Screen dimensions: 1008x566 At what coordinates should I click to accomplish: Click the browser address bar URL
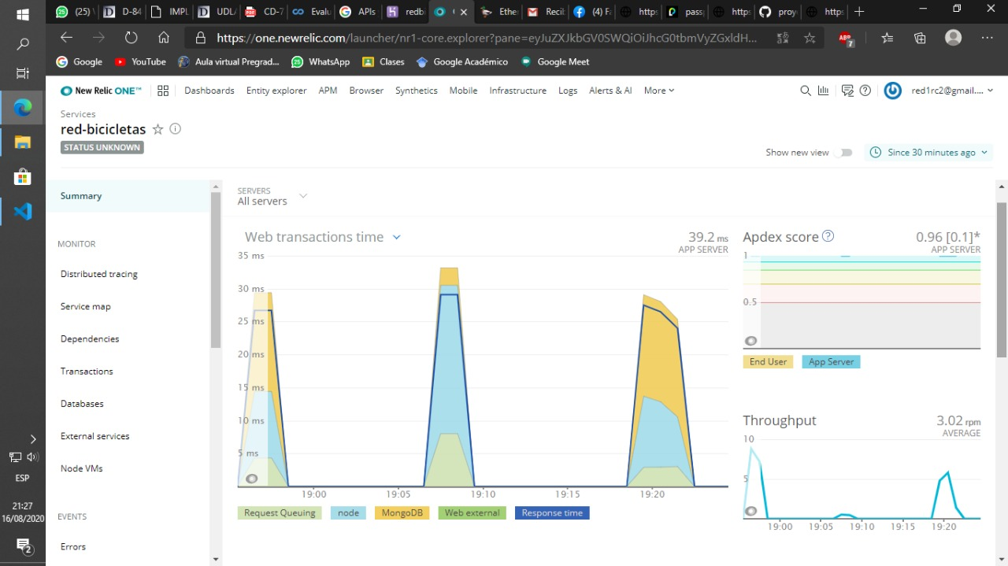(x=487, y=38)
